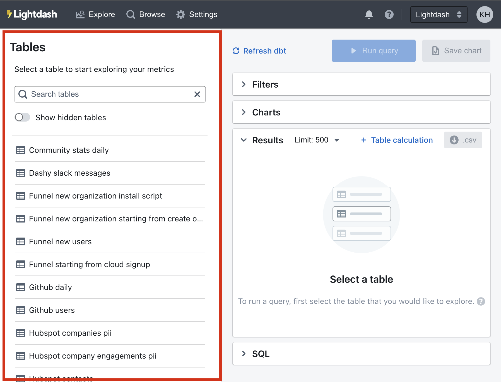Collapse the Results section
This screenshot has height=382, width=501.
(x=244, y=140)
